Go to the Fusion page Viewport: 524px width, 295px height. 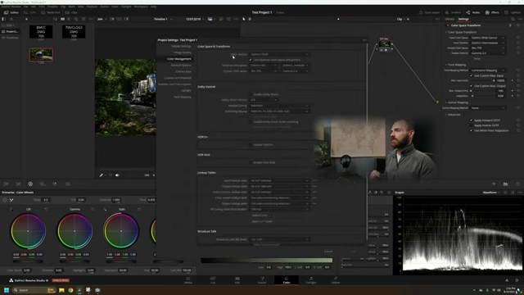click(262, 280)
